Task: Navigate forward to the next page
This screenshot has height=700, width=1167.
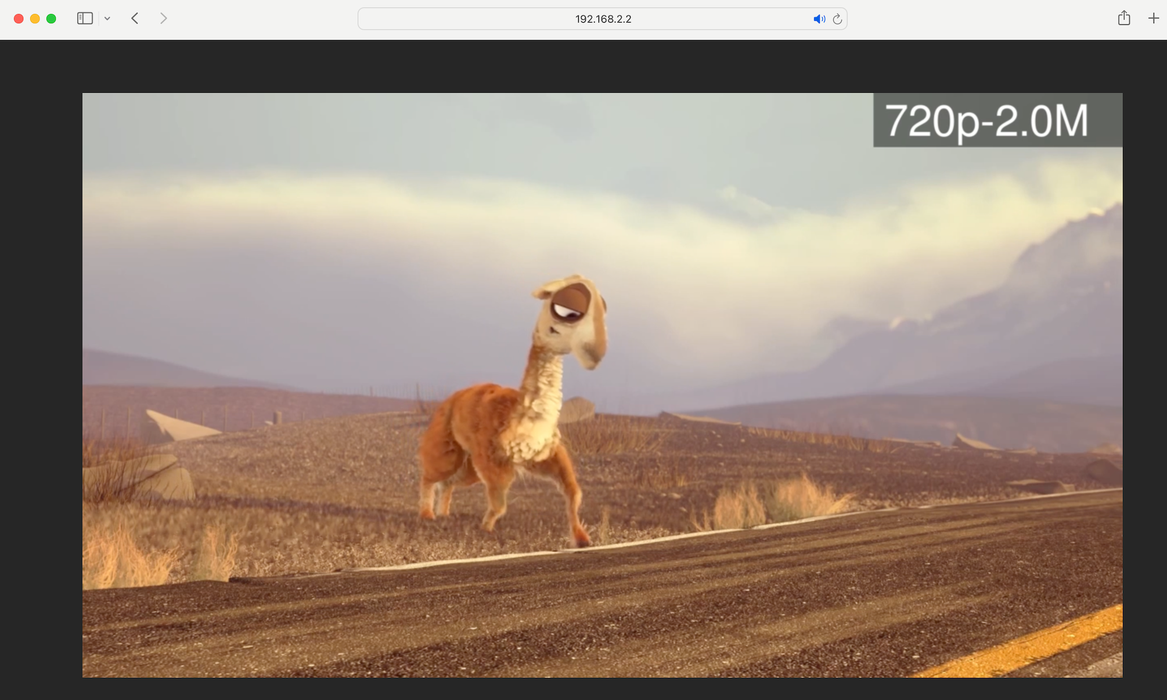Action: [163, 18]
